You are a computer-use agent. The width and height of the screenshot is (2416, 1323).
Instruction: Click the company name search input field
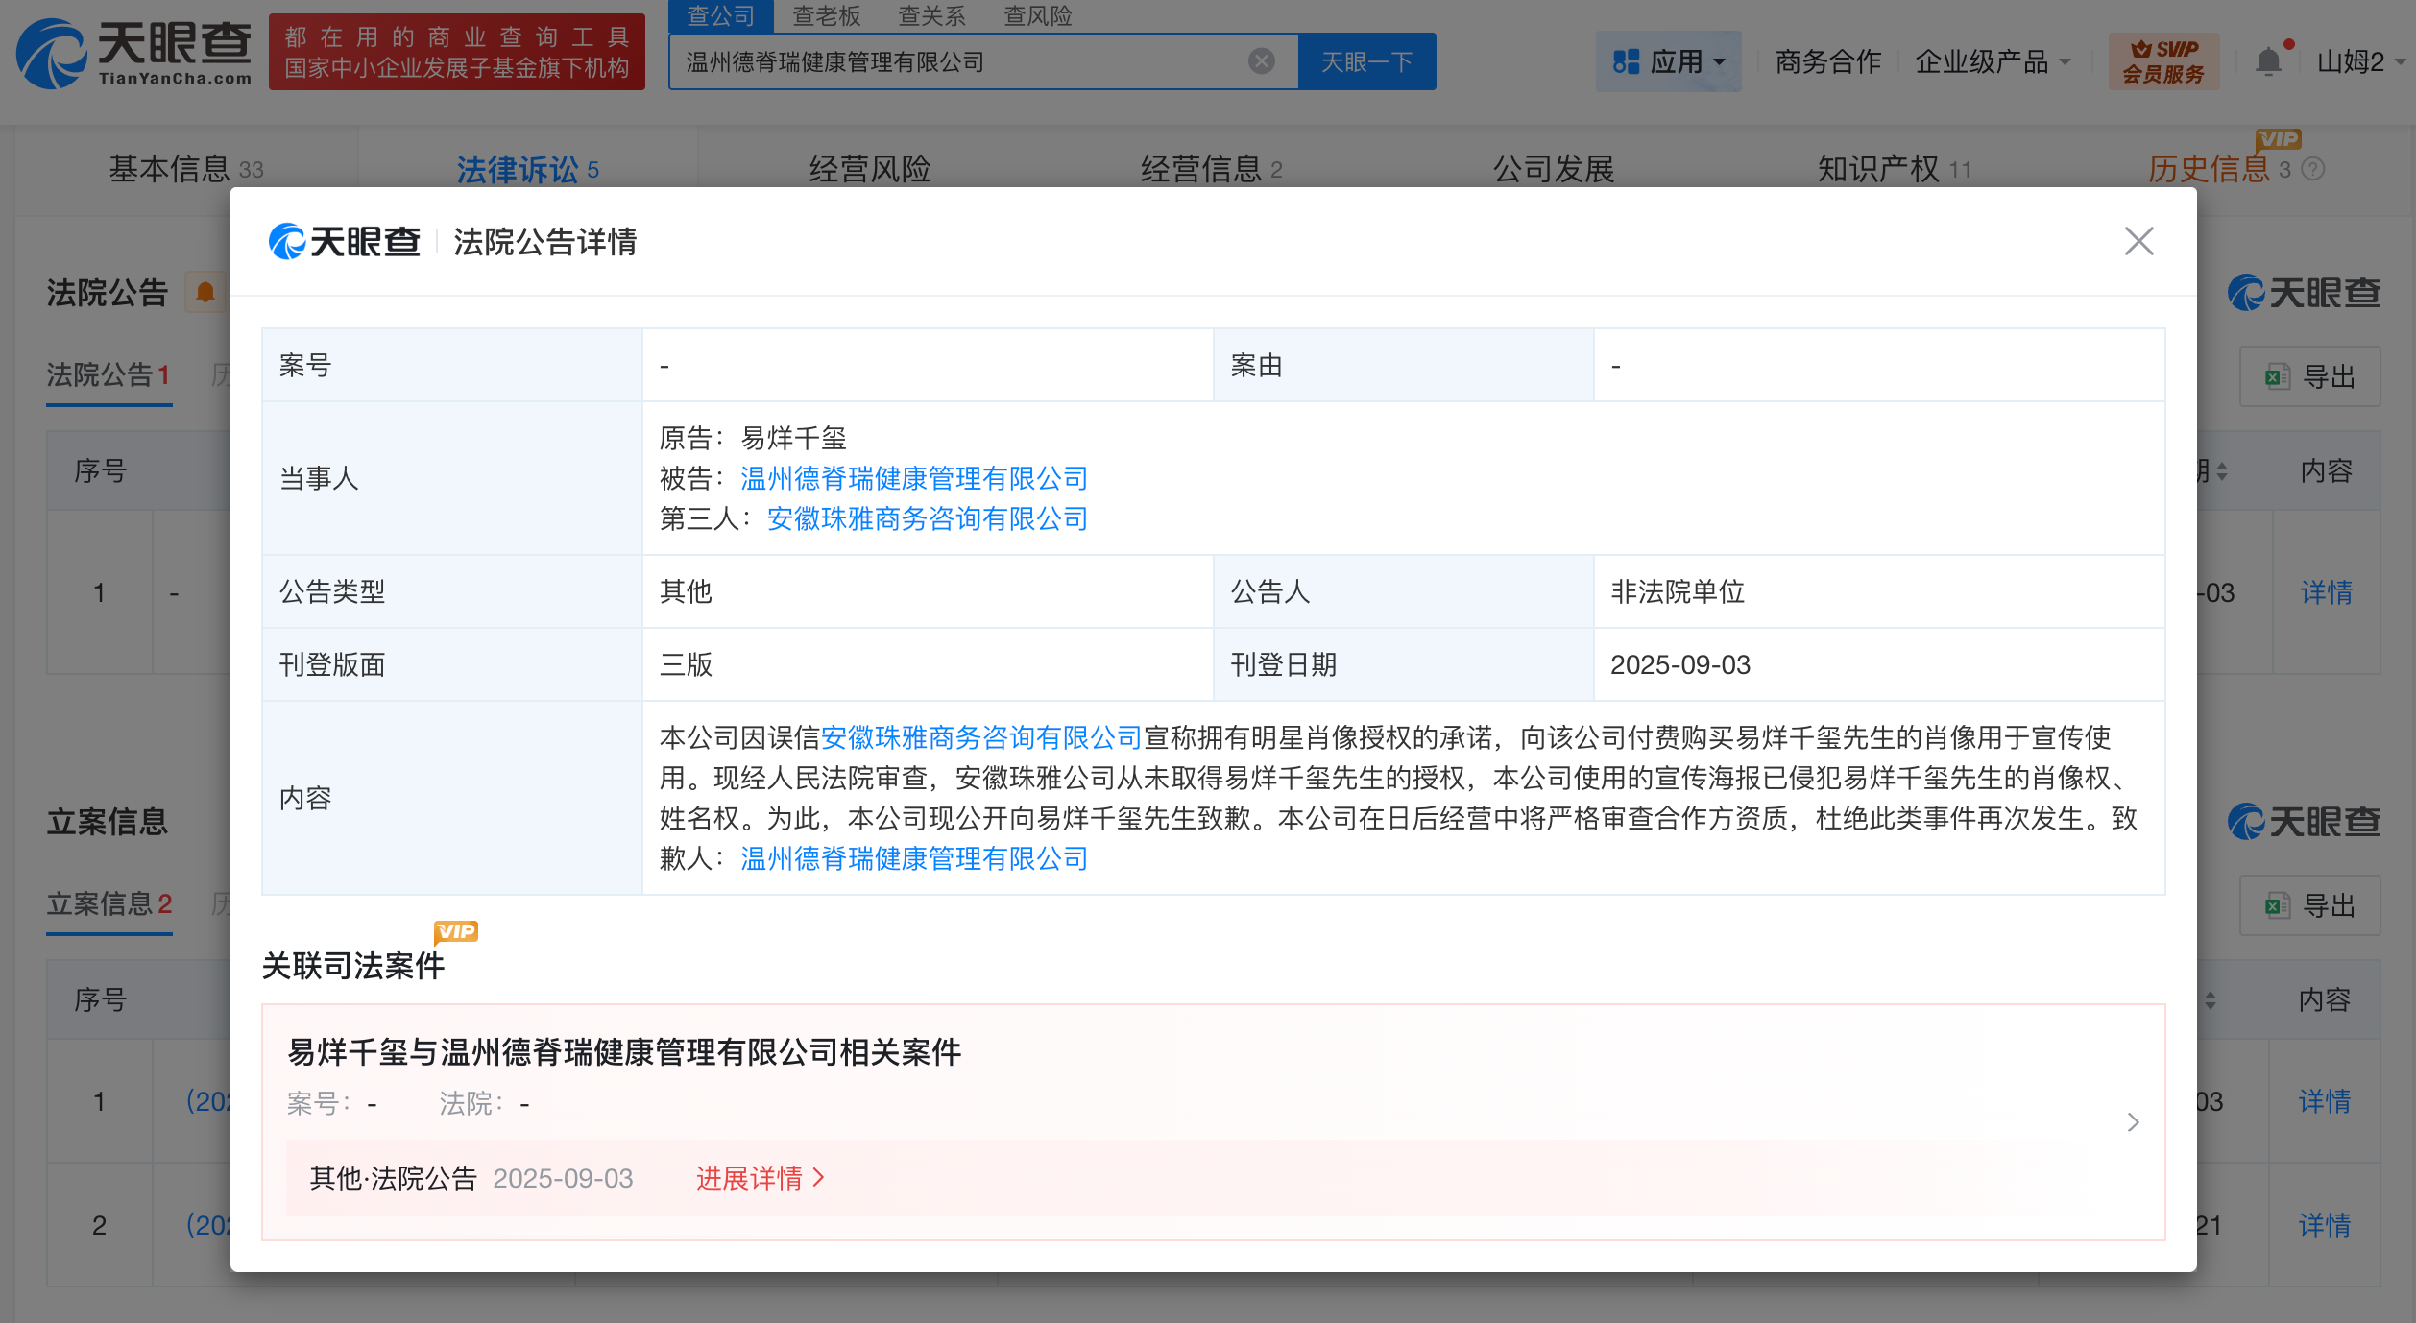[x=960, y=61]
